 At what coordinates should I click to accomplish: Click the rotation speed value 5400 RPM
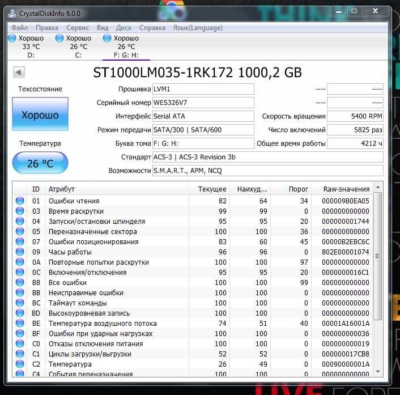tap(355, 116)
